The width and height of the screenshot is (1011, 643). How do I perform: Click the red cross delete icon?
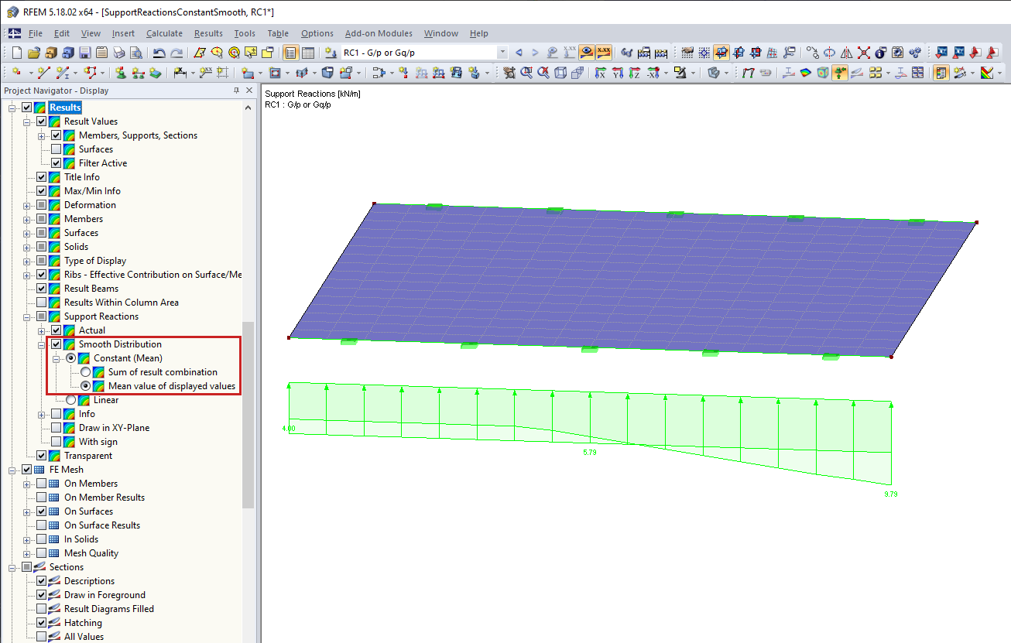click(x=863, y=53)
